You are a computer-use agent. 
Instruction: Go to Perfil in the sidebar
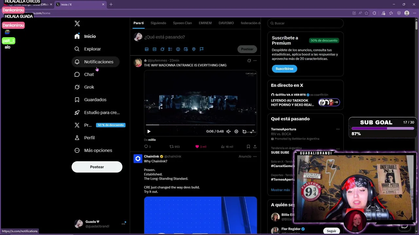point(84,138)
